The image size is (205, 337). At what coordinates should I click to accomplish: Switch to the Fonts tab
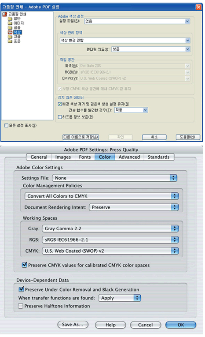85,157
